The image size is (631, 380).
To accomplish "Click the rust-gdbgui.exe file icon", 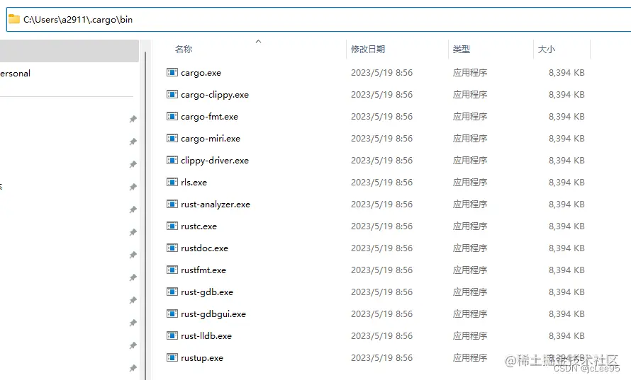I will (x=172, y=313).
